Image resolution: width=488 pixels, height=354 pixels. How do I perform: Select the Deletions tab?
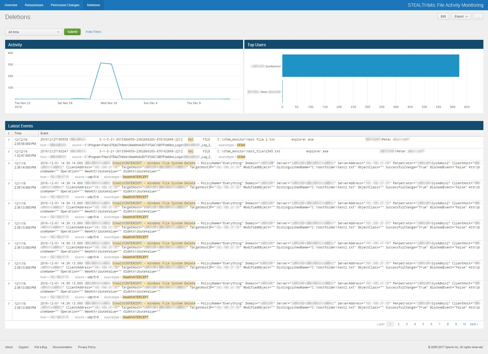93,5
